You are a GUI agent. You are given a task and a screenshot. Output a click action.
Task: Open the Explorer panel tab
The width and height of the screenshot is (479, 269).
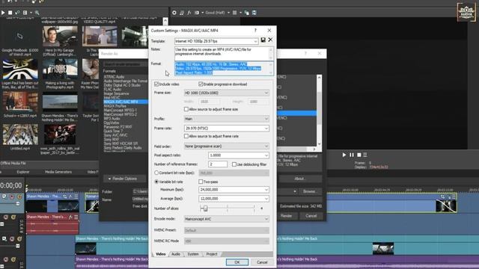(x=23, y=172)
